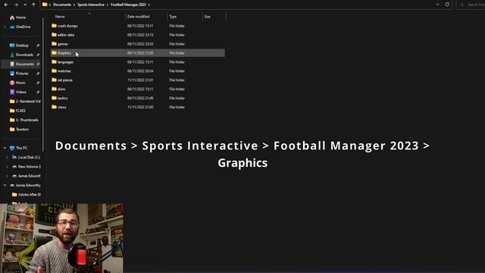Click Documents in the address breadcrumb
This screenshot has width=485, height=273.
coord(62,5)
